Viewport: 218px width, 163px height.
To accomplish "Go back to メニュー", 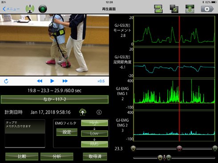I will point(11,9).
